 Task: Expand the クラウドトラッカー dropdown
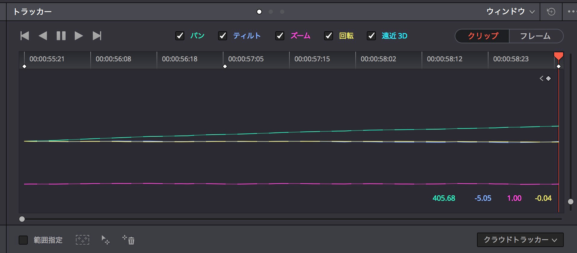pyautogui.click(x=520, y=240)
